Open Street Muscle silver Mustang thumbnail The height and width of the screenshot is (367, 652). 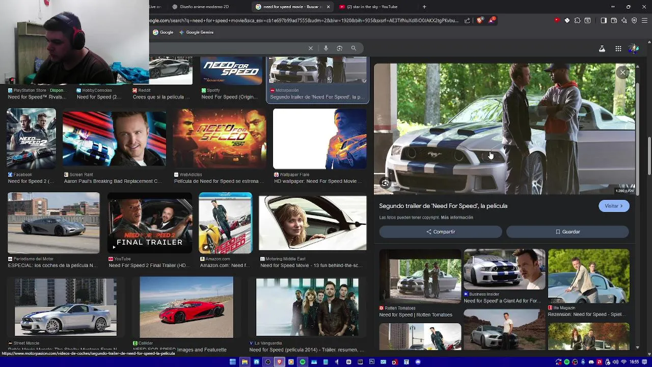66,307
